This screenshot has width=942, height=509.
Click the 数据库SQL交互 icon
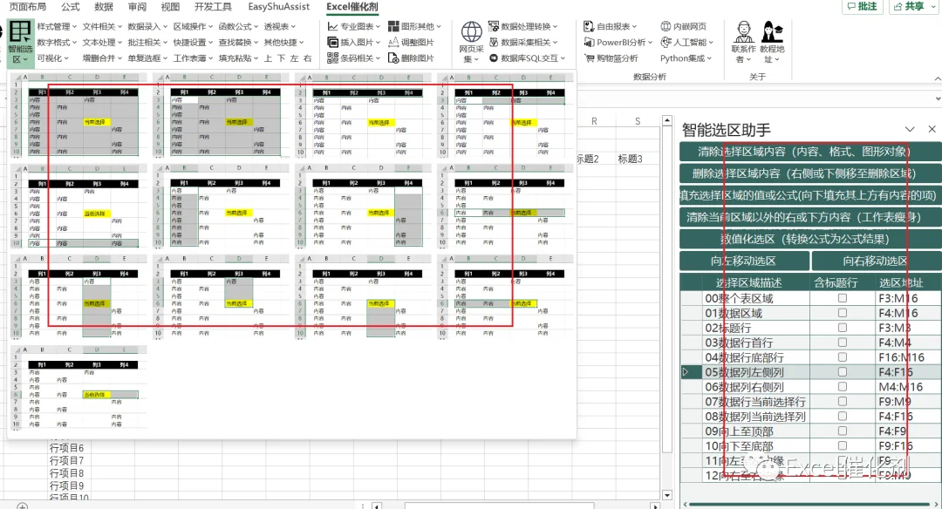click(x=494, y=58)
